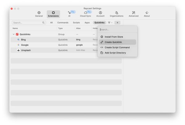Edit the google alias cell
The width and height of the screenshot is (185, 125).
coord(80,45)
